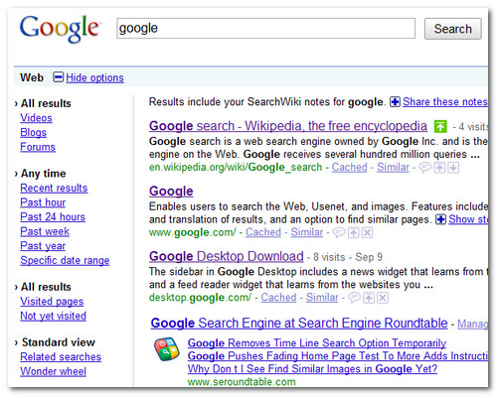Click the Search Engine Roundtable thumbnail icon
The height and width of the screenshot is (396, 497).
click(167, 349)
